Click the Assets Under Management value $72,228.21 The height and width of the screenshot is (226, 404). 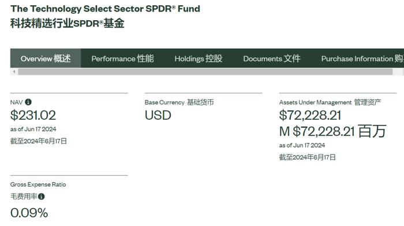click(310, 115)
